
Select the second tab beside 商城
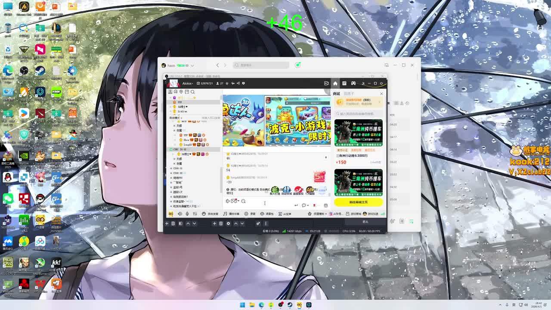(x=349, y=93)
